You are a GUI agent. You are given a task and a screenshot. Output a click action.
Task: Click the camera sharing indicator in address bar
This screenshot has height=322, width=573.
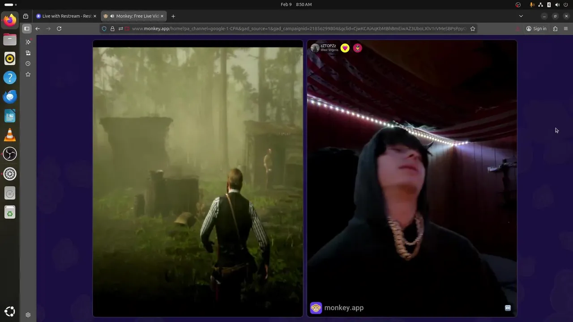[x=127, y=29]
